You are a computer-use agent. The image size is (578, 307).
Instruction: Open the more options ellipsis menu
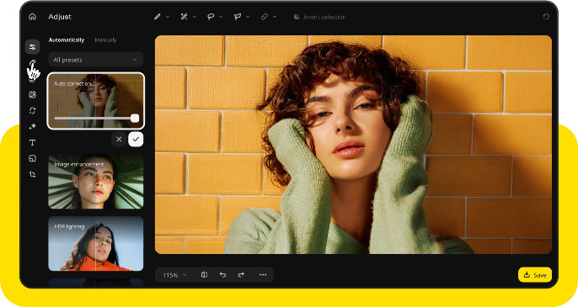[263, 274]
